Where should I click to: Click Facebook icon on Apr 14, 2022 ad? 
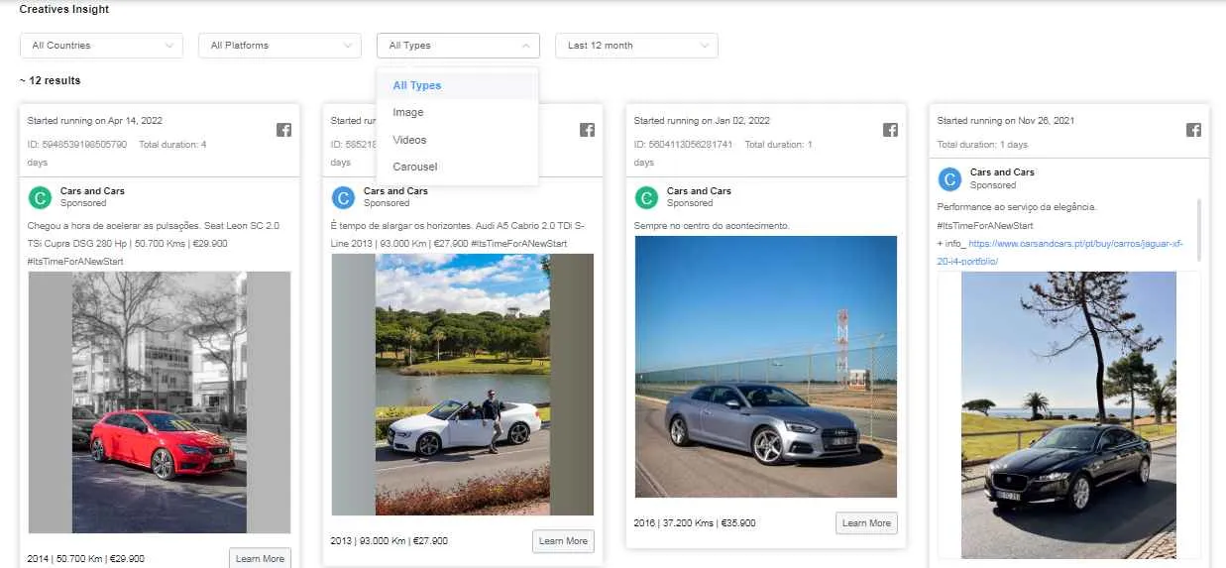[x=282, y=130]
